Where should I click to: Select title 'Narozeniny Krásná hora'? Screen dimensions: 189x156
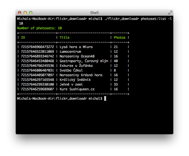[x=81, y=75]
